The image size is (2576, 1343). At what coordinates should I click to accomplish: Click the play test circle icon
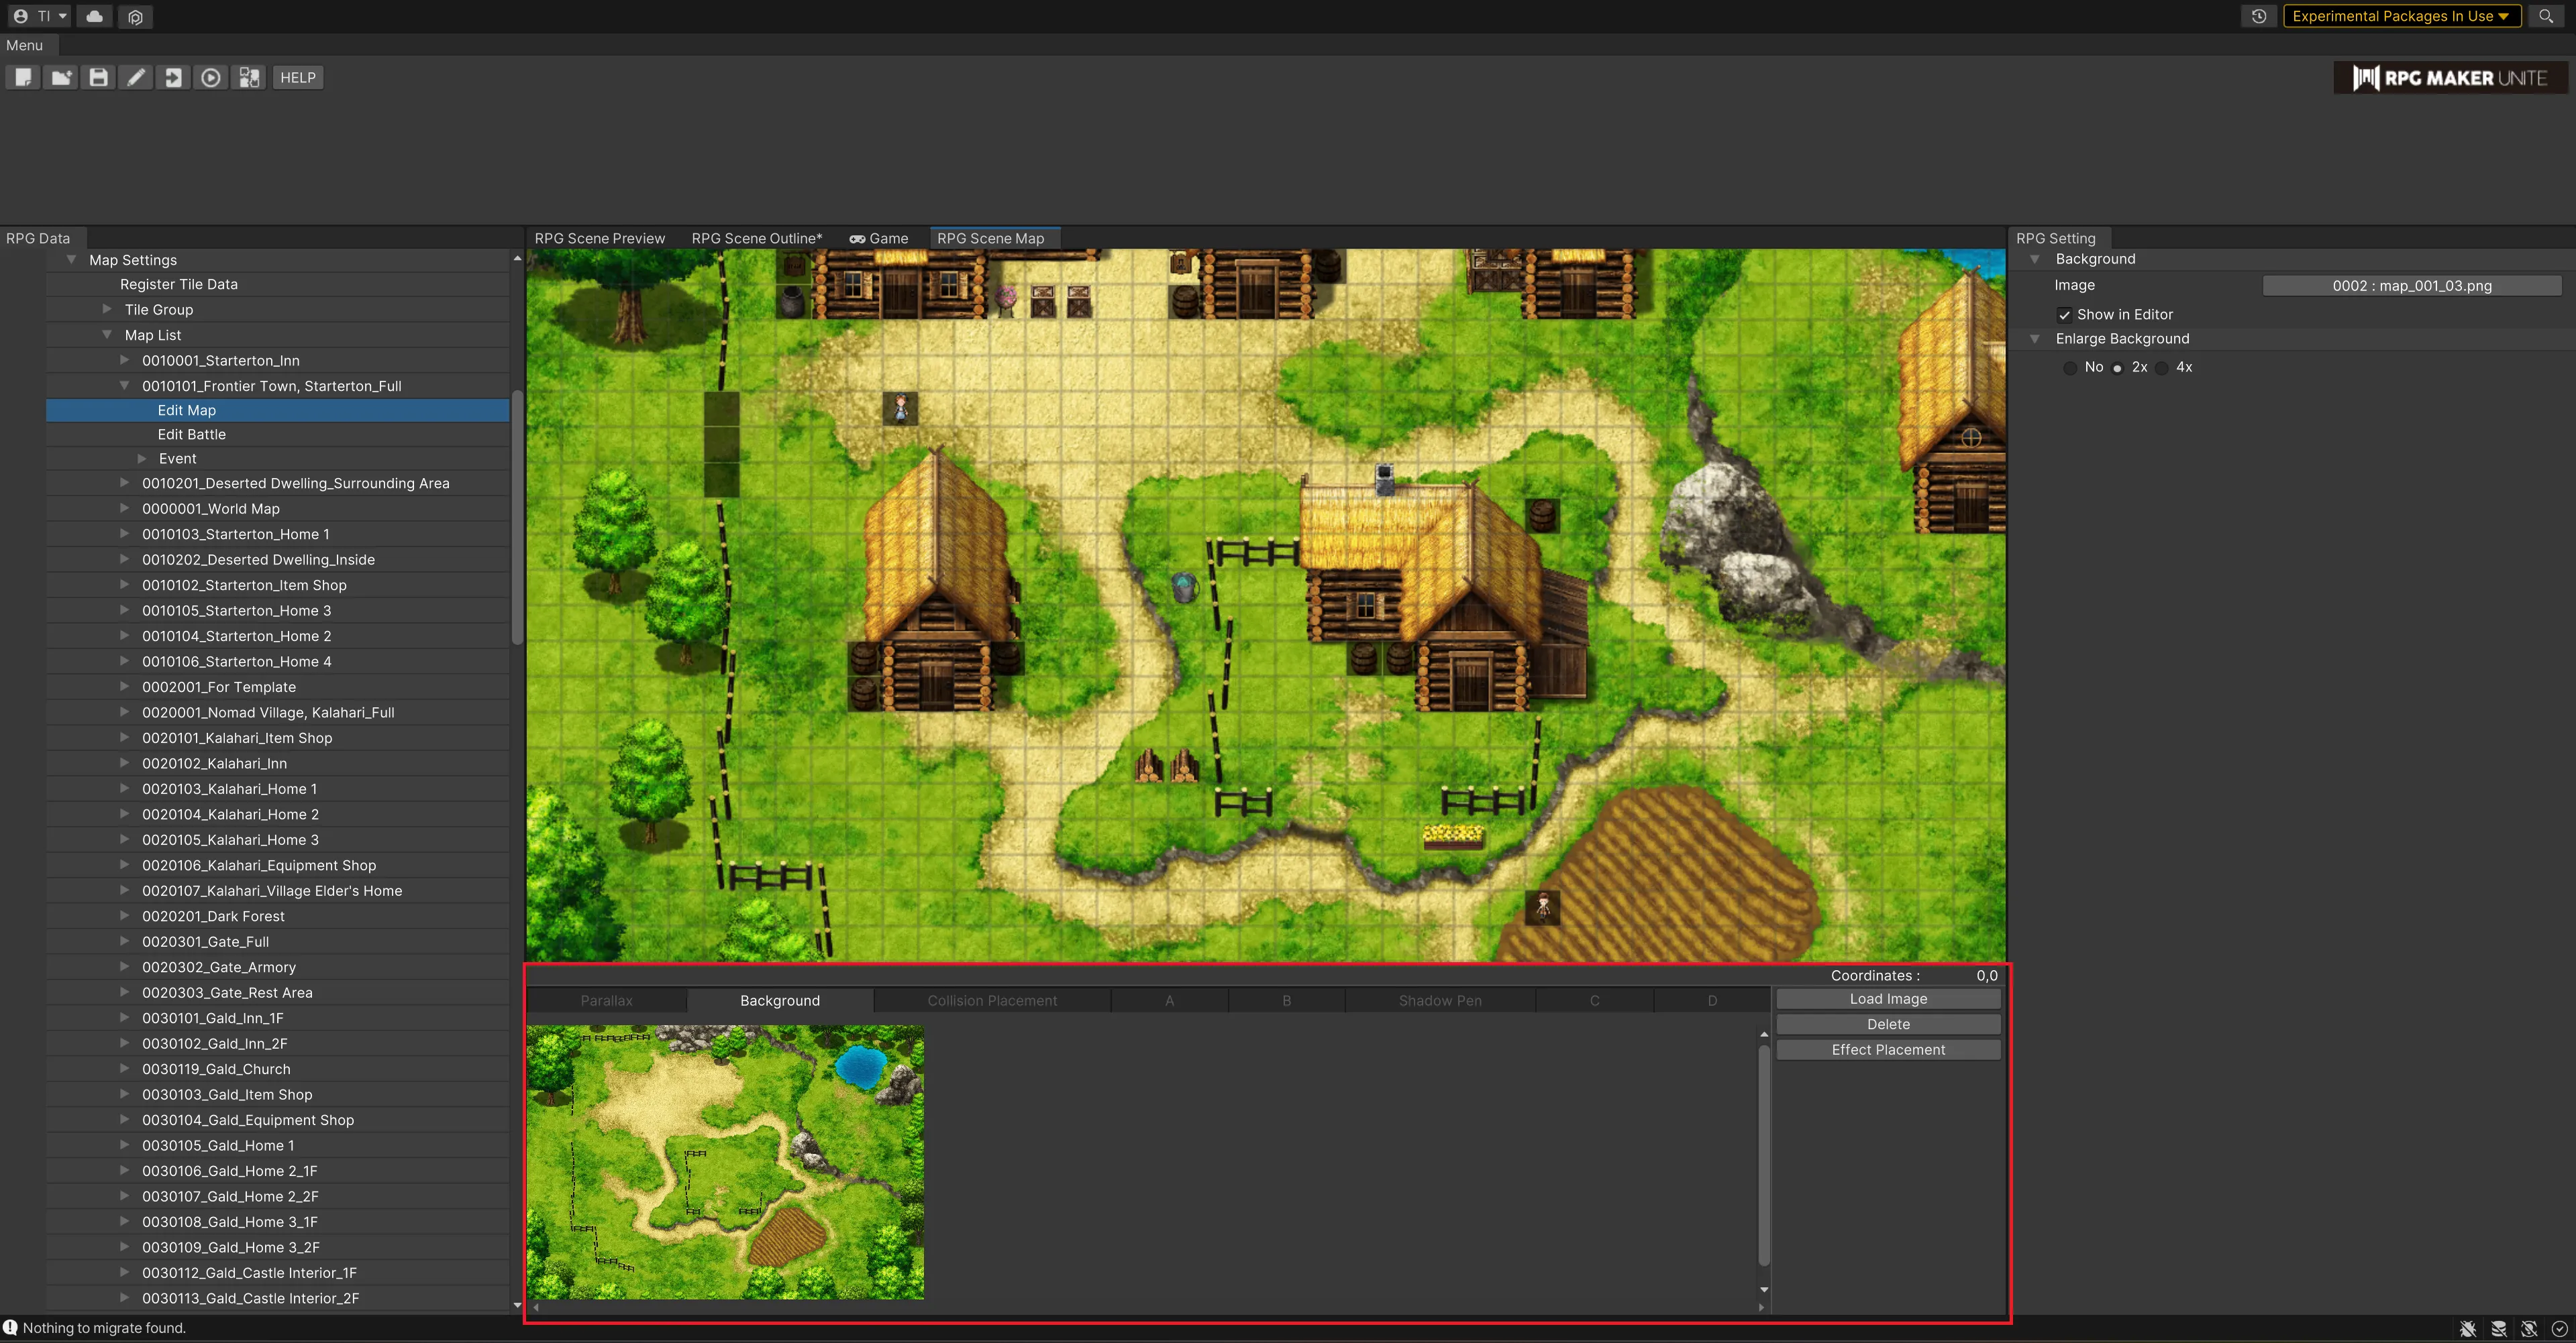coord(211,78)
